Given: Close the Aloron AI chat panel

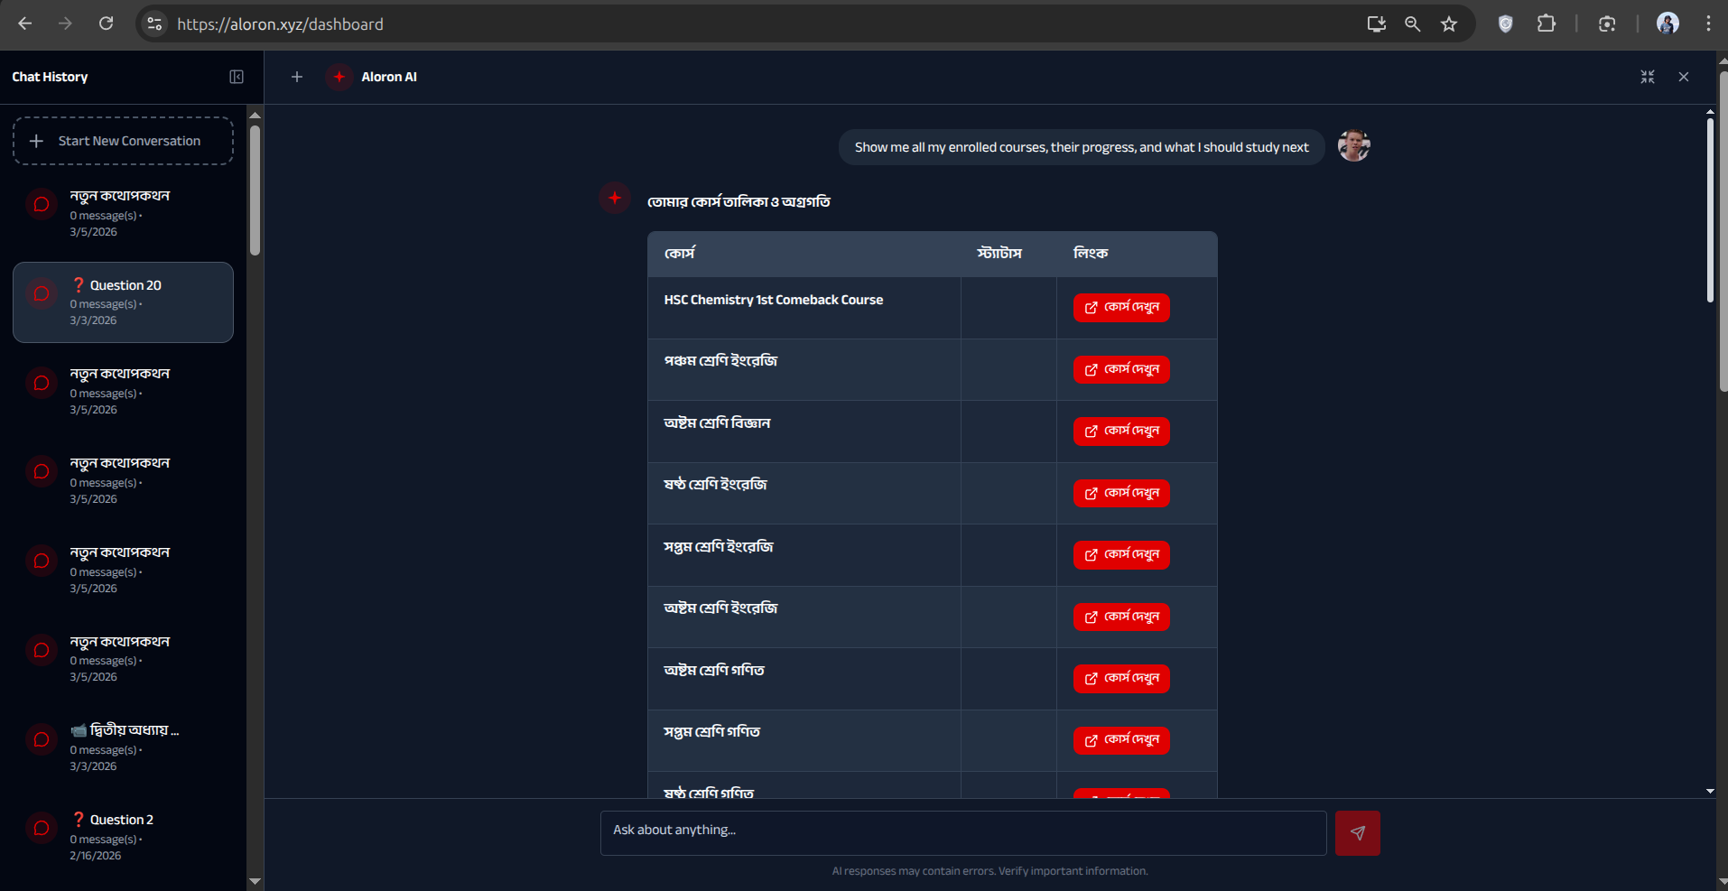Looking at the screenshot, I should coord(1684,77).
